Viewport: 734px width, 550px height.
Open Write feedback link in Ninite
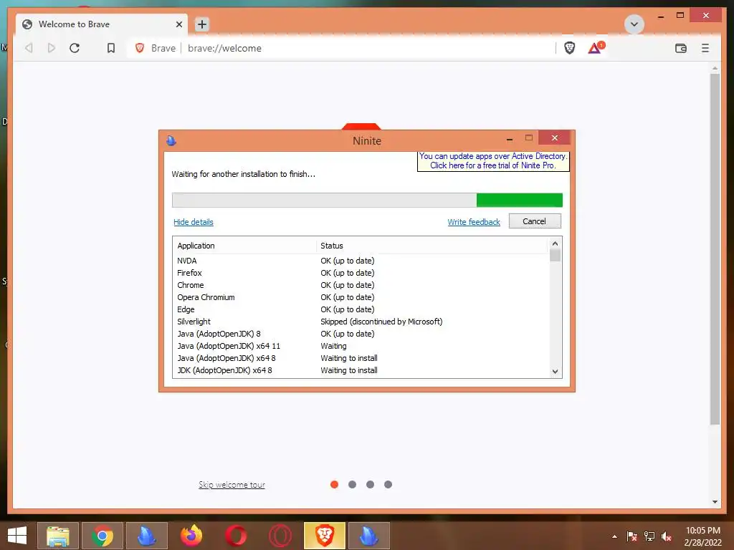[474, 222]
